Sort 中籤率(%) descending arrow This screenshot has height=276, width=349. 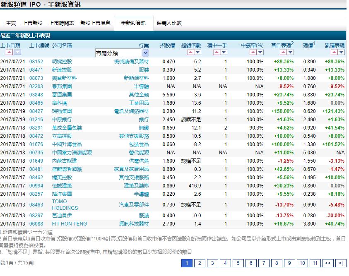(x=260, y=52)
